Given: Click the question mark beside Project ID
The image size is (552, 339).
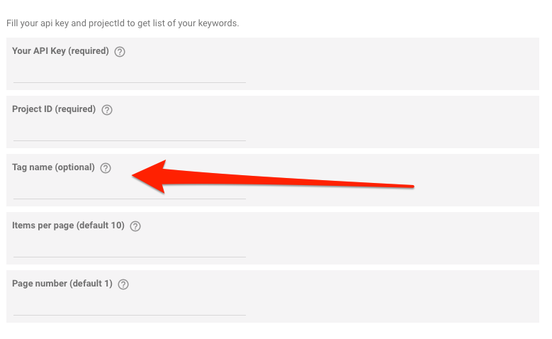Looking at the screenshot, I should (x=107, y=110).
